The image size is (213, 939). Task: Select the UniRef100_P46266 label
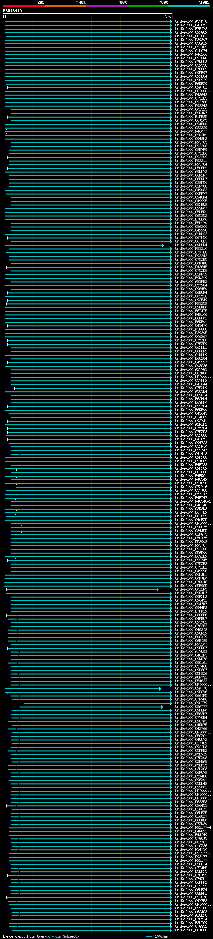(191, 54)
